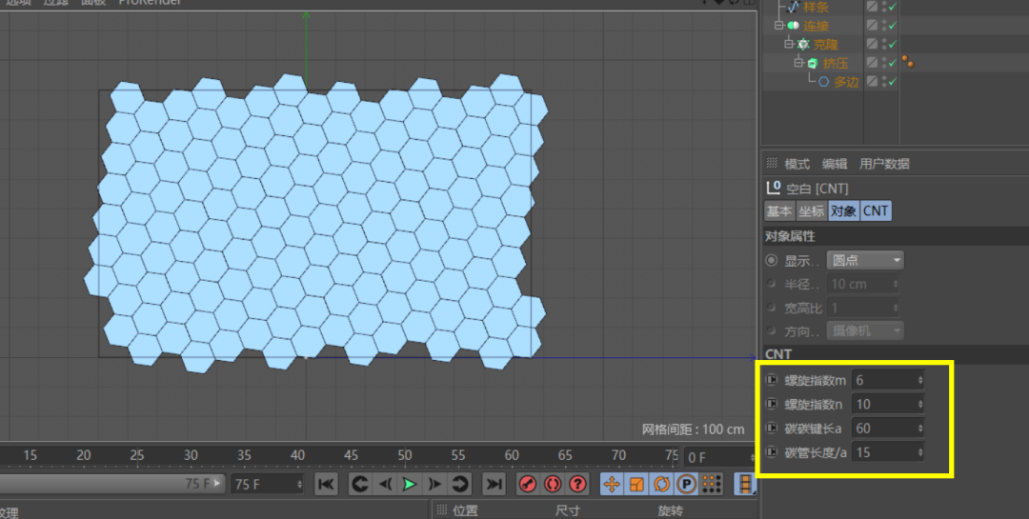Click the red record active objects icon
The width and height of the screenshot is (1029, 519).
pyautogui.click(x=528, y=484)
